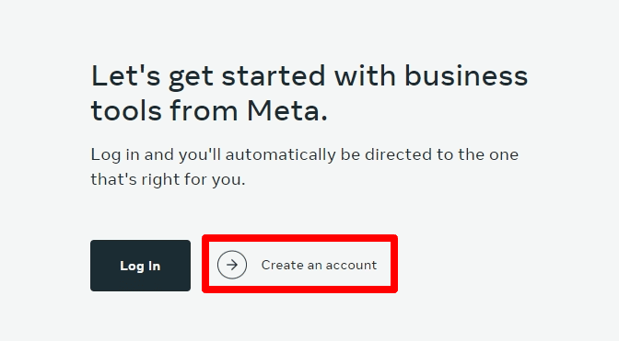Select the arrow icon beside Create an account
The image size is (619, 341).
coord(232,265)
